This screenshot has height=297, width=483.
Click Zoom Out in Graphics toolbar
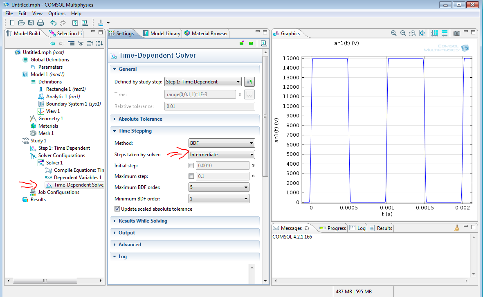pyautogui.click(x=403, y=33)
